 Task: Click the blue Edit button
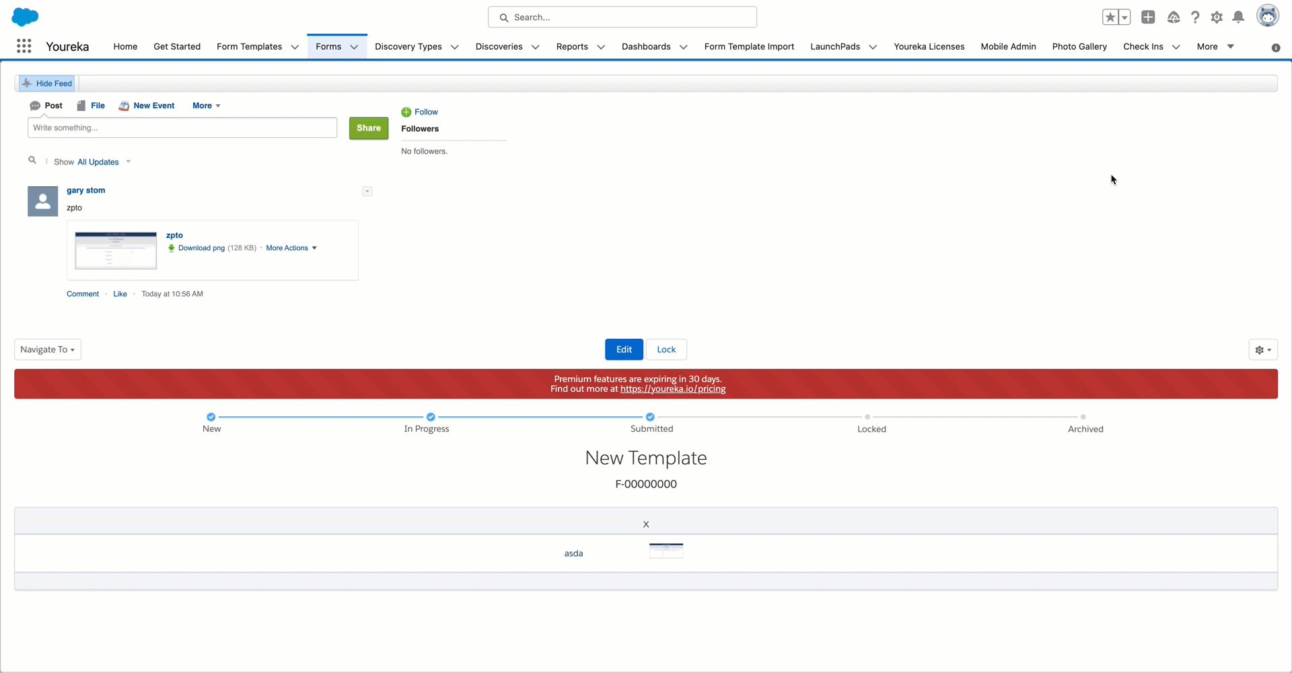point(624,350)
